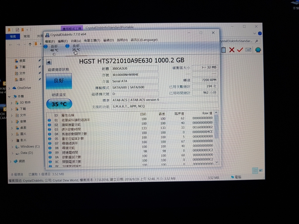This screenshot has height=224, width=299.
Task: Click the red X delete icon in Explorer
Action: click(232, 50)
